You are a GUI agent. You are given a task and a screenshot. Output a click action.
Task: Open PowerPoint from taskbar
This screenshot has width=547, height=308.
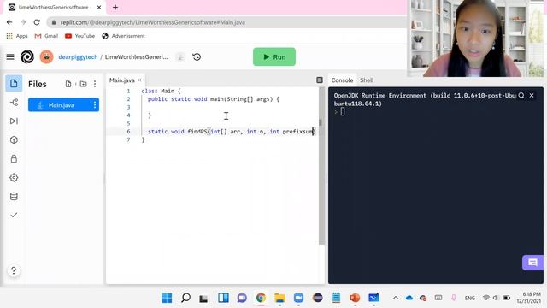pyautogui.click(x=355, y=298)
